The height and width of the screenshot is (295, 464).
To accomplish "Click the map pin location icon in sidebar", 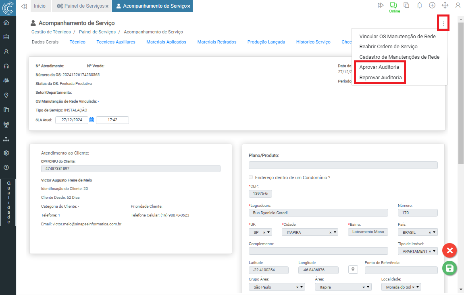I will pos(6,95).
